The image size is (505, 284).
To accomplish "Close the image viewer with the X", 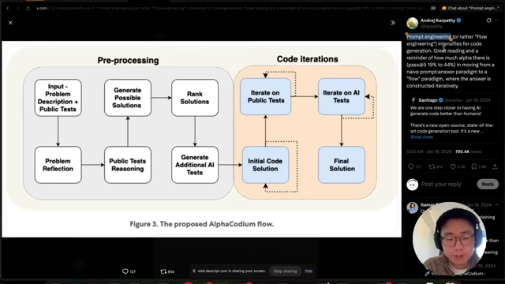I will tap(10, 23).
